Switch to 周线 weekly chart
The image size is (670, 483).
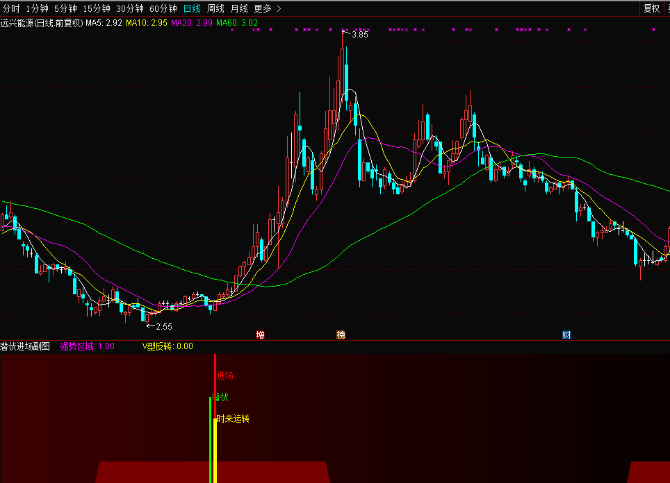tap(215, 8)
